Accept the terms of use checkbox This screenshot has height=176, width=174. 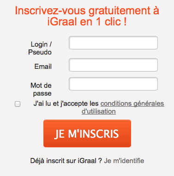coord(18,104)
